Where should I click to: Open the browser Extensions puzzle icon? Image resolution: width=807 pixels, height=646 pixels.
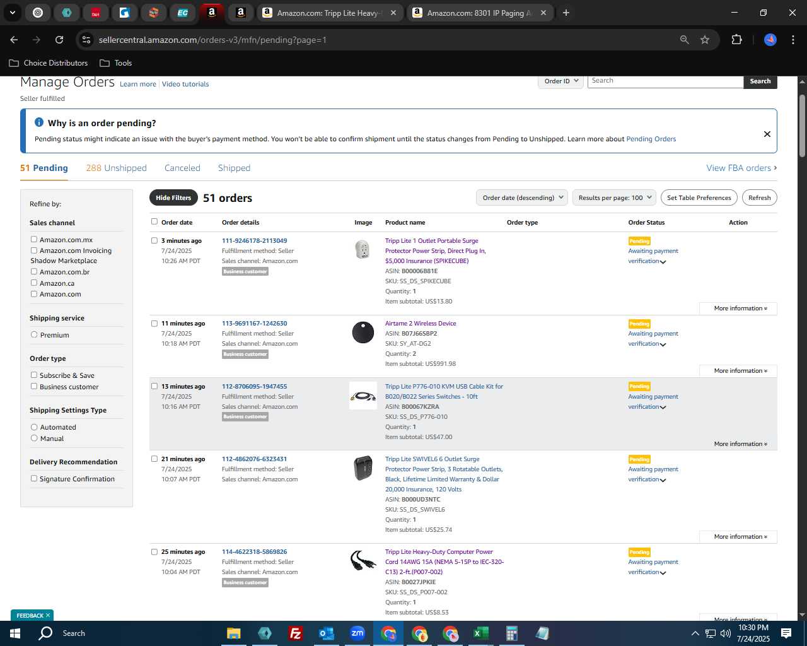click(736, 40)
